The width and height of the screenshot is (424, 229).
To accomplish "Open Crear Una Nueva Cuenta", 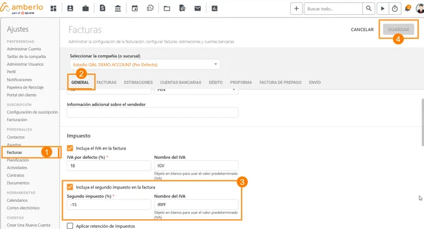I will pos(29,225).
